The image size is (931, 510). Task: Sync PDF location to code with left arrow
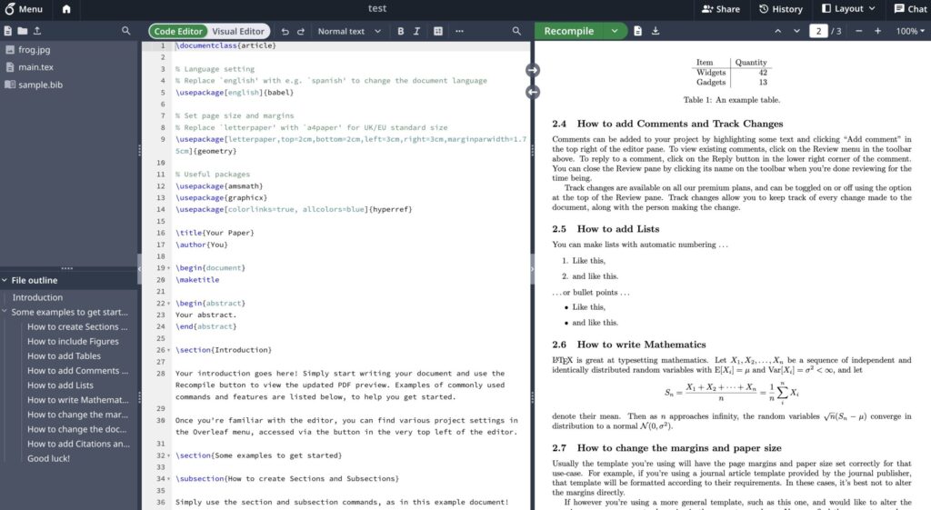tap(533, 92)
